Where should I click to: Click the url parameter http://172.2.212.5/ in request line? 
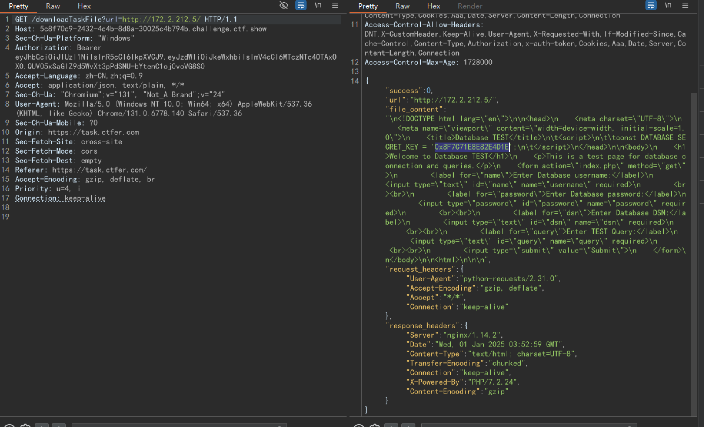point(161,19)
